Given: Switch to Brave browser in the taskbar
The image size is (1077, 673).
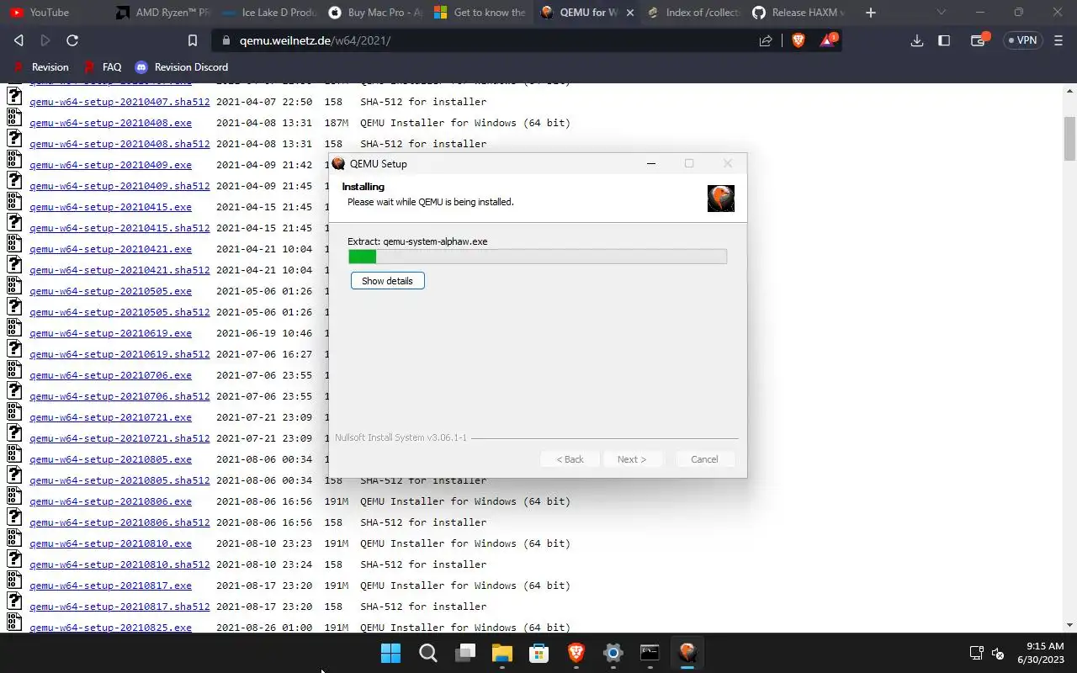Looking at the screenshot, I should 576,653.
